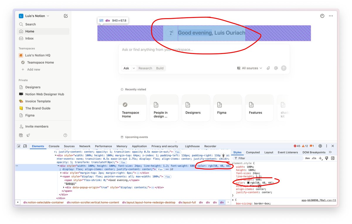The height and width of the screenshot is (224, 352).
Task: Collapse the span display: flex node
Action: (61, 177)
